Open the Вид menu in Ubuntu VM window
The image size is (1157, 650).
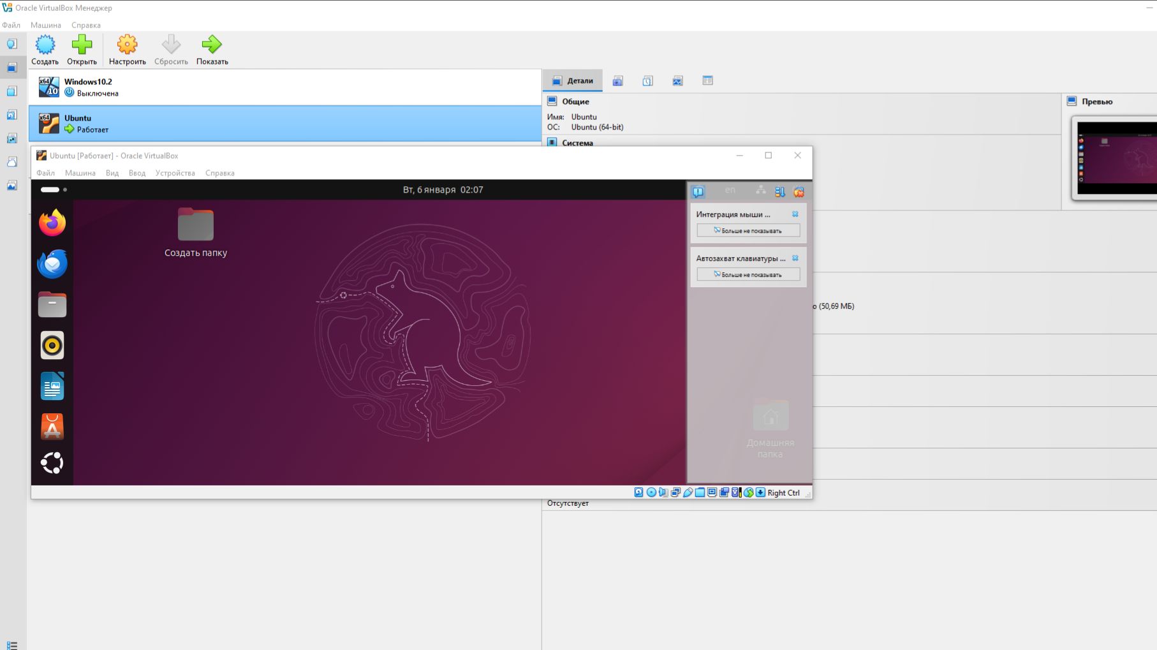112,173
